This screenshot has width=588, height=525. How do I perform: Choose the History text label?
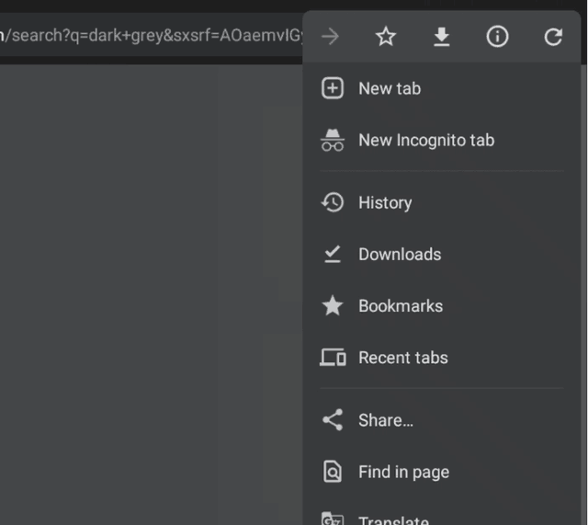[x=385, y=202]
